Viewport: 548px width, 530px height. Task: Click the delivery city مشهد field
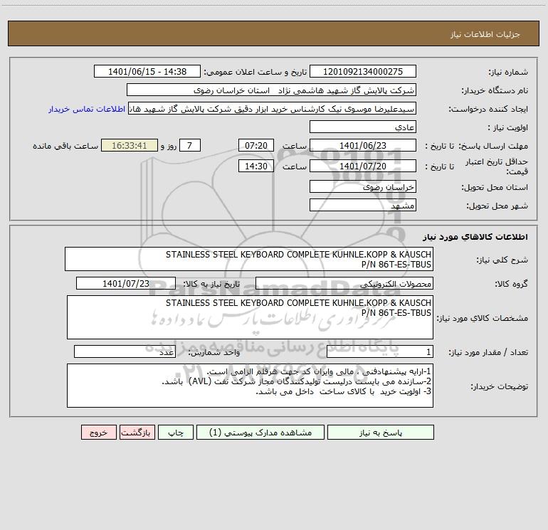[x=363, y=205]
